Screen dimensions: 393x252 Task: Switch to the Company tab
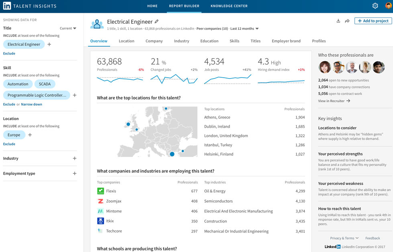pos(154,41)
